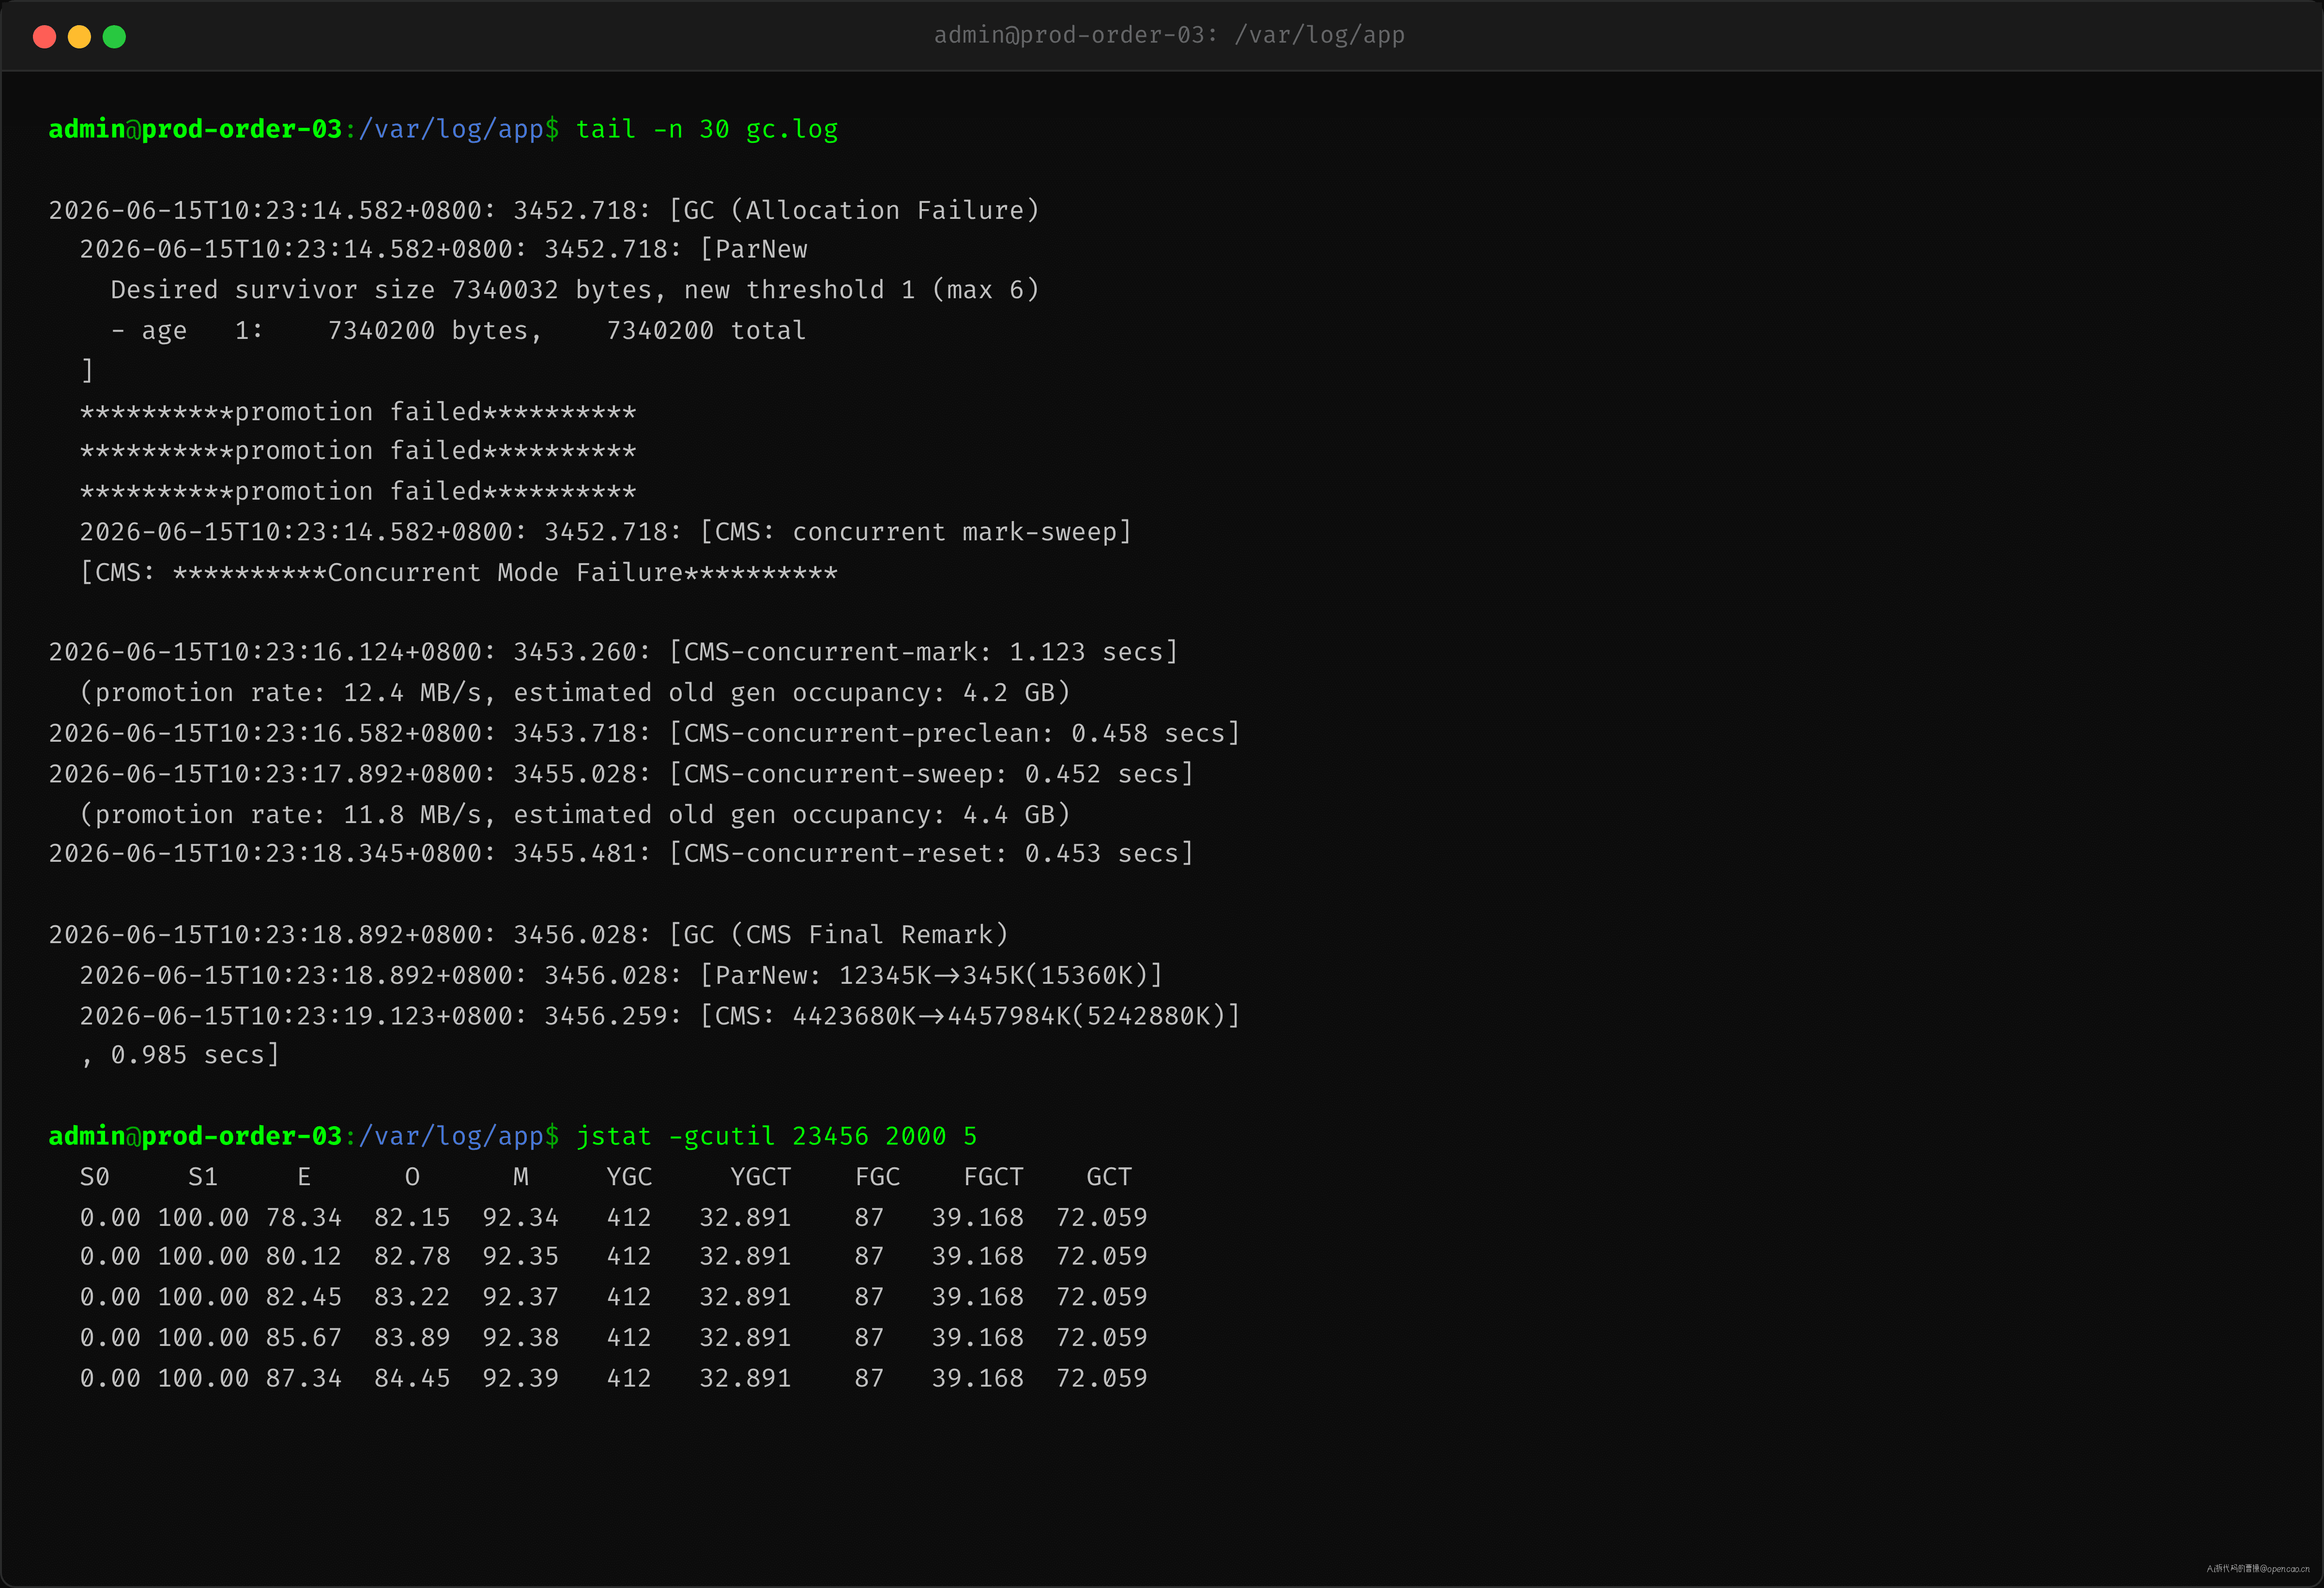Click the Eden value 78.34
This screenshot has height=1588, width=2324.
[304, 1218]
